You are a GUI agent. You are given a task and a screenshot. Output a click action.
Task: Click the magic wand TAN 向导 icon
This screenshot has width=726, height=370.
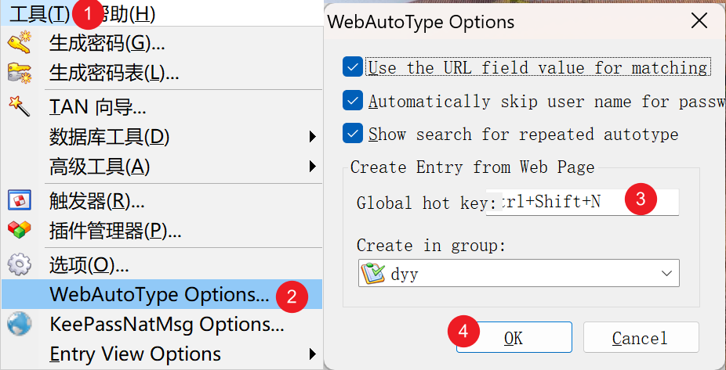(18, 106)
